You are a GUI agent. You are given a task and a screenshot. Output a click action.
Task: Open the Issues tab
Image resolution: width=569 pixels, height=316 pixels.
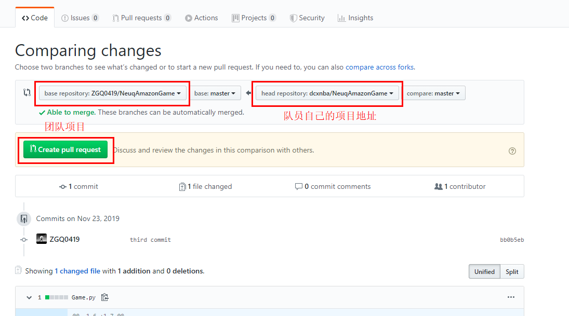(x=81, y=17)
